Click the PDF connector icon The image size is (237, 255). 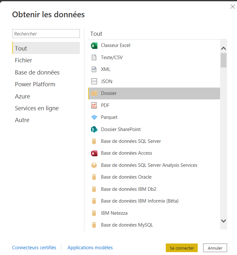click(x=94, y=105)
